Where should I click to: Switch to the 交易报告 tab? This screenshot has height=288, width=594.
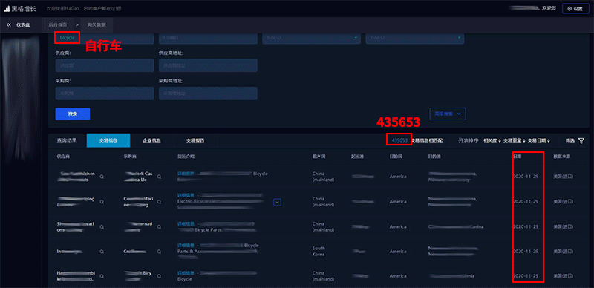point(195,140)
